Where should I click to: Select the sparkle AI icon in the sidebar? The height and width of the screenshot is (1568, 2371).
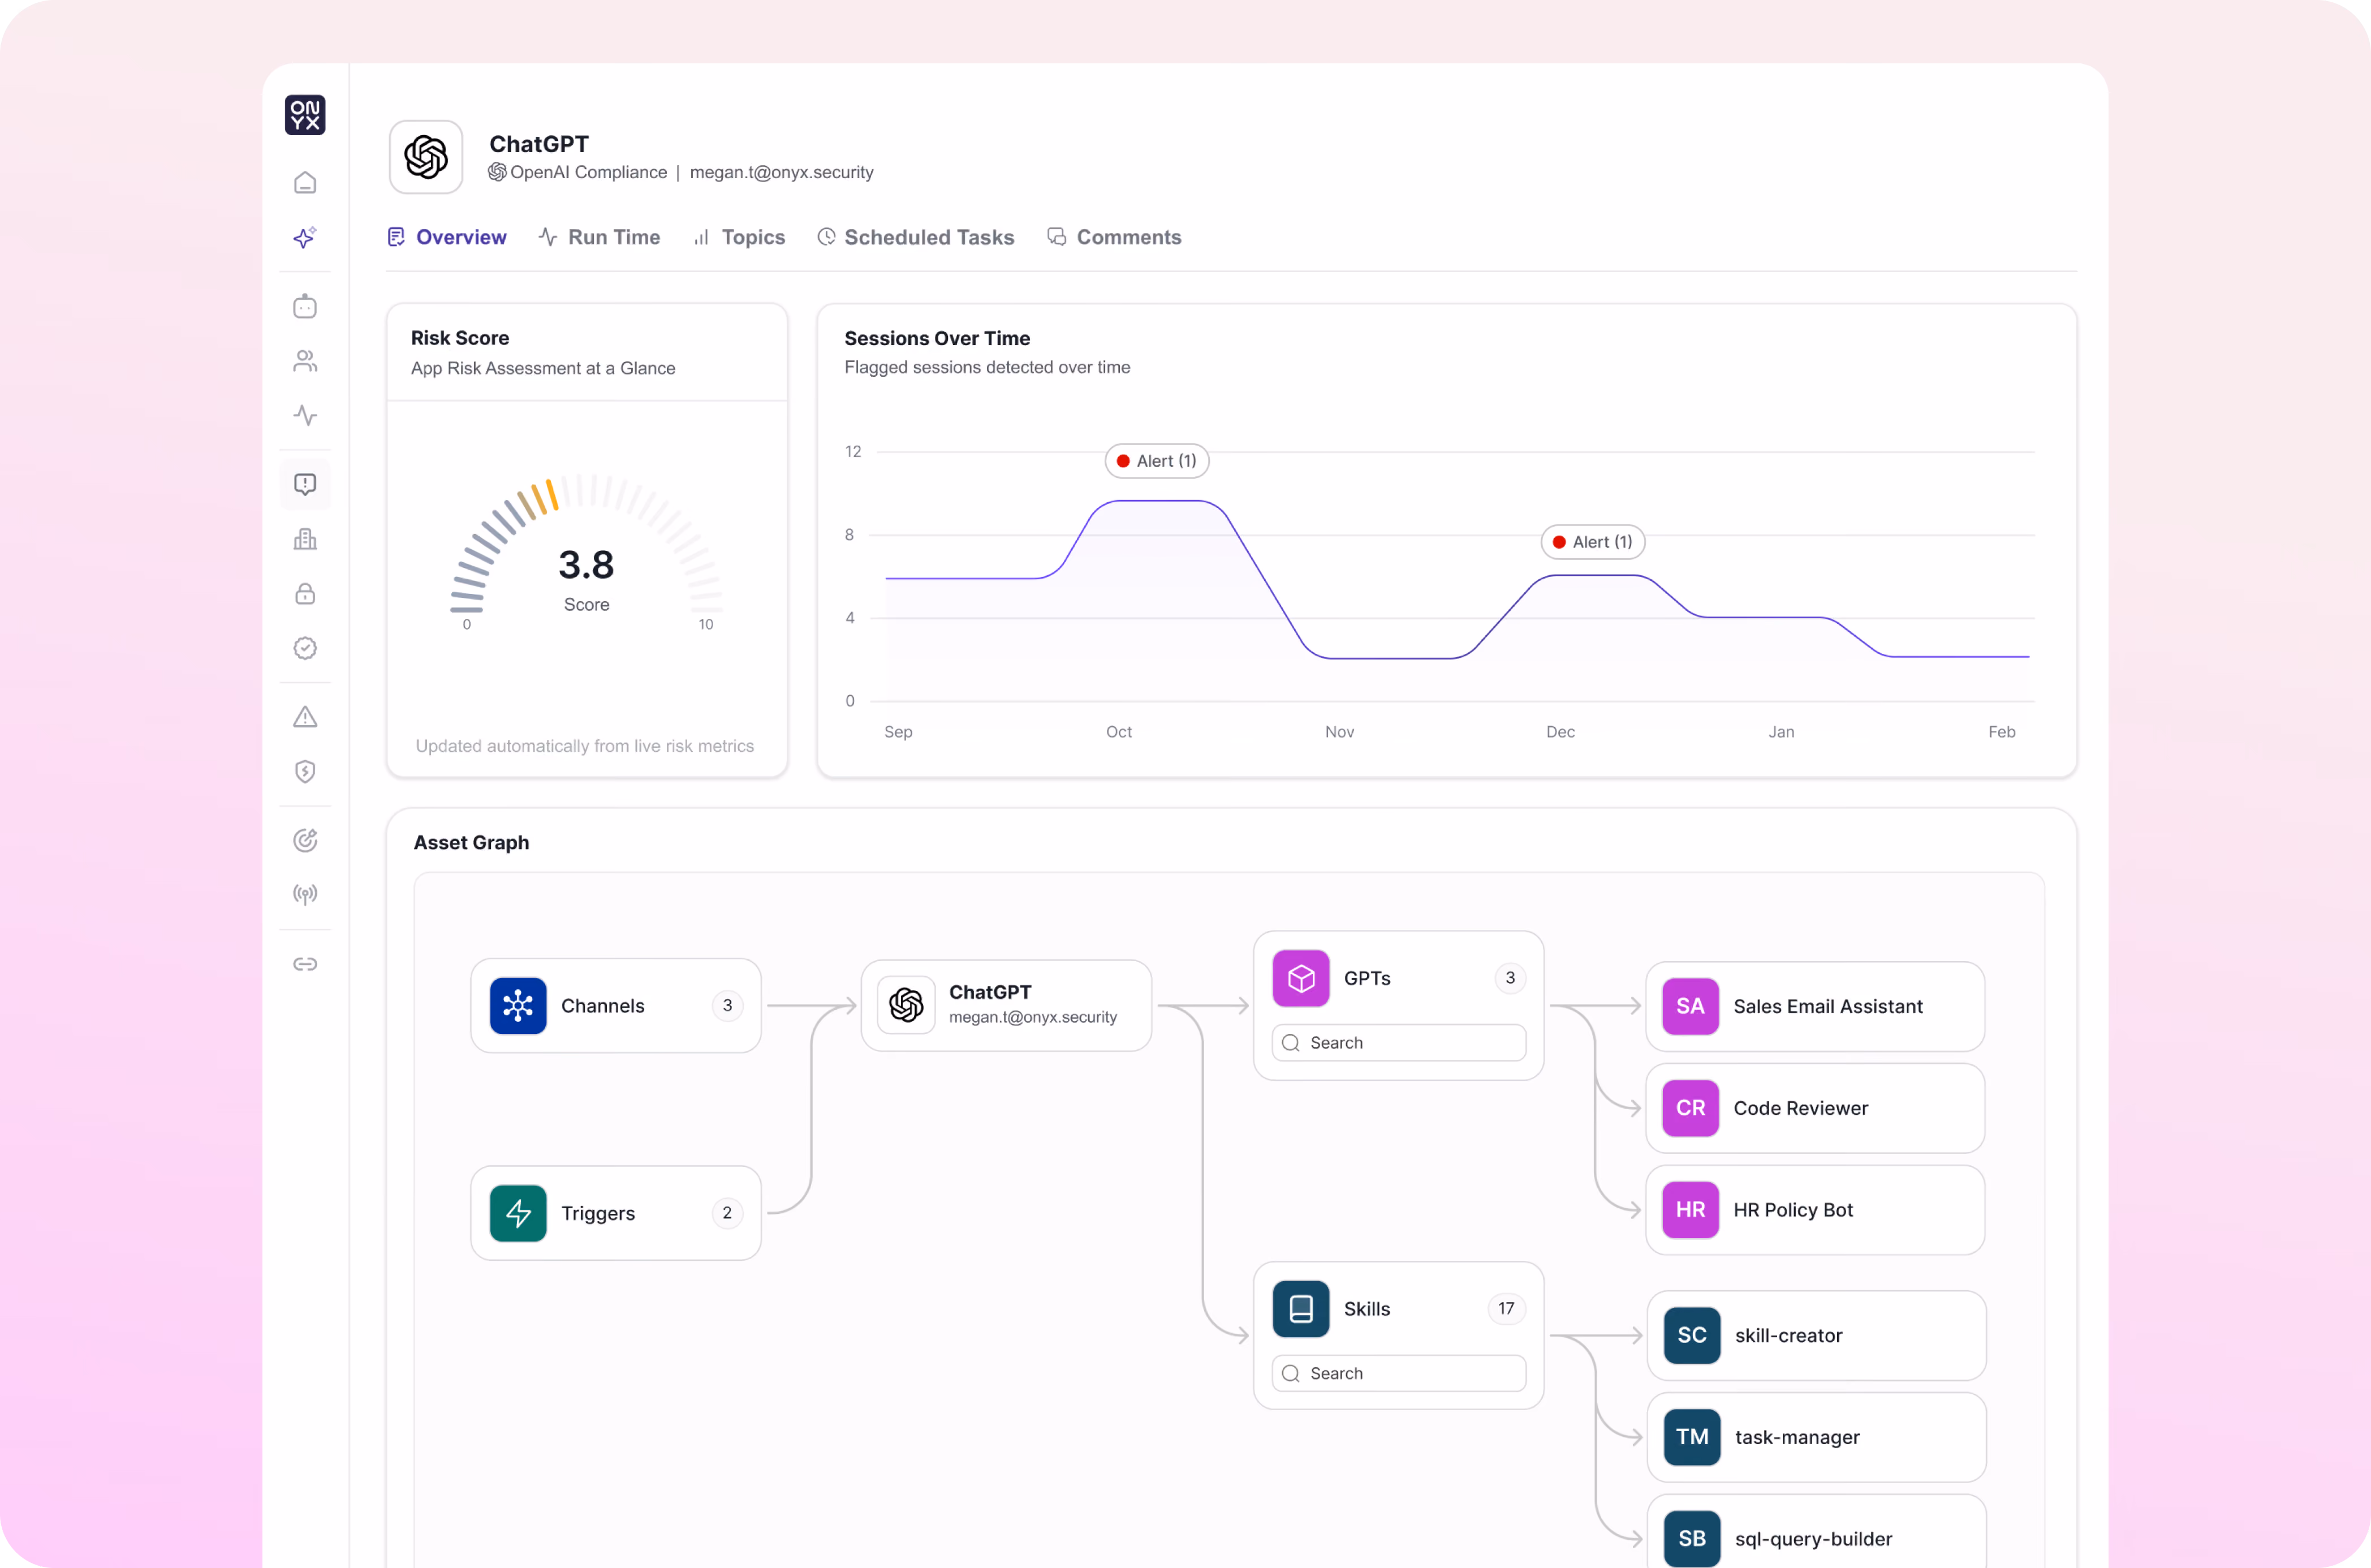[305, 238]
